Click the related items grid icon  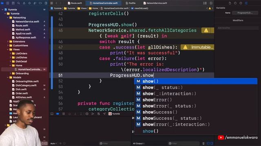click(52, 3)
